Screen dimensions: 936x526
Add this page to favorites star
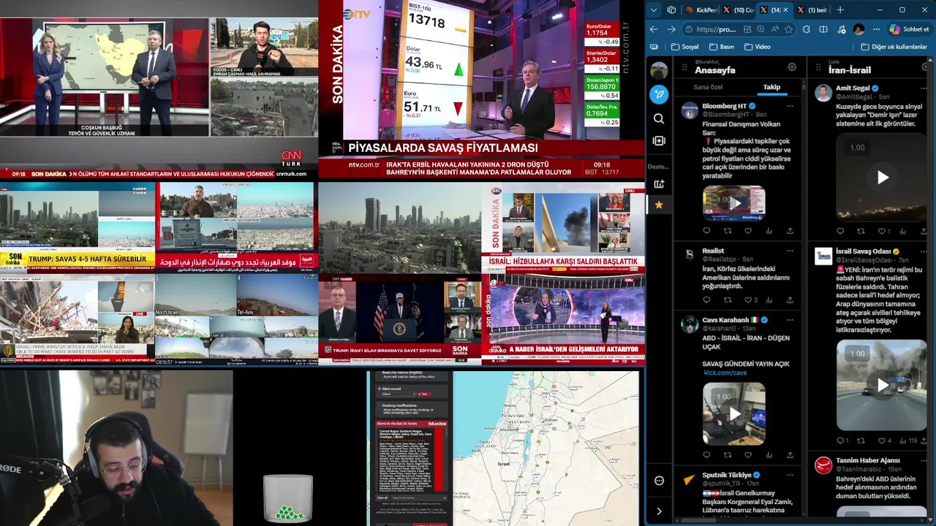tap(788, 29)
